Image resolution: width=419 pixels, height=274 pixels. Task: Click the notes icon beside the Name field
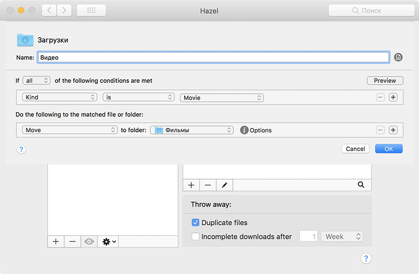tap(398, 58)
